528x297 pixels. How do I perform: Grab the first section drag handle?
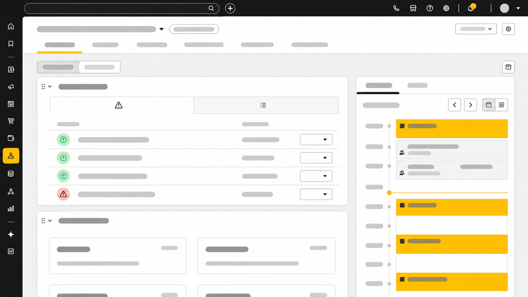pos(43,86)
